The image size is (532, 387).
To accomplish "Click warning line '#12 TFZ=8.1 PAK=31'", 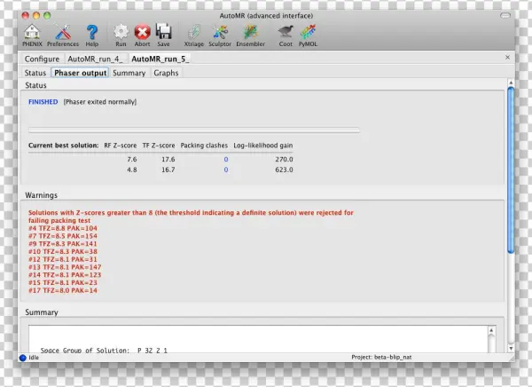I will click(x=63, y=259).
